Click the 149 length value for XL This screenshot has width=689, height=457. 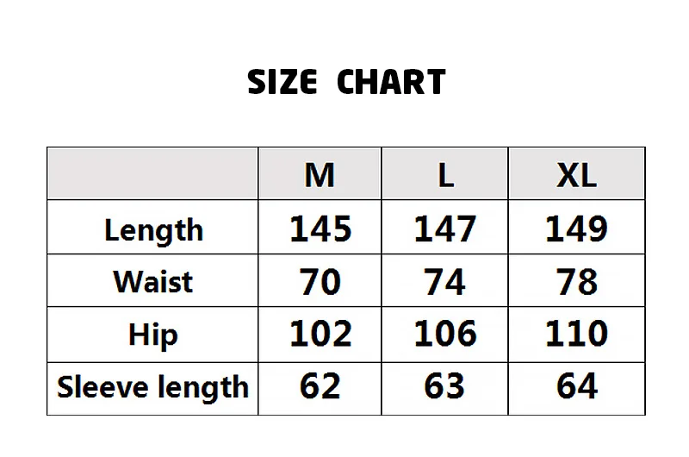click(576, 228)
